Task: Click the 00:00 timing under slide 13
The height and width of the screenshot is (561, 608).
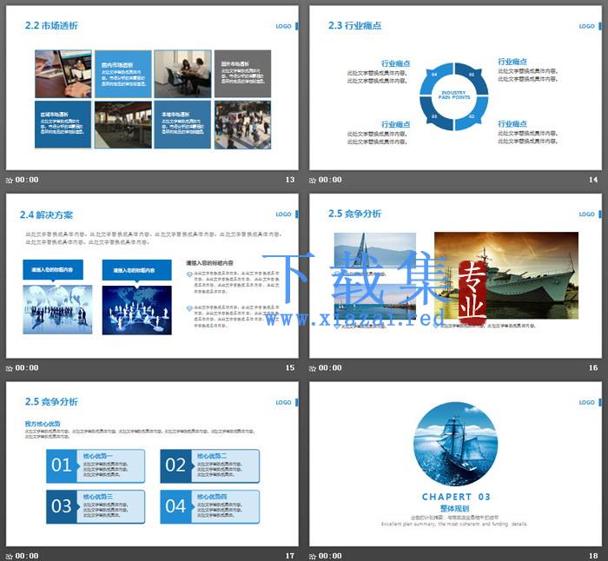Action: [x=27, y=180]
